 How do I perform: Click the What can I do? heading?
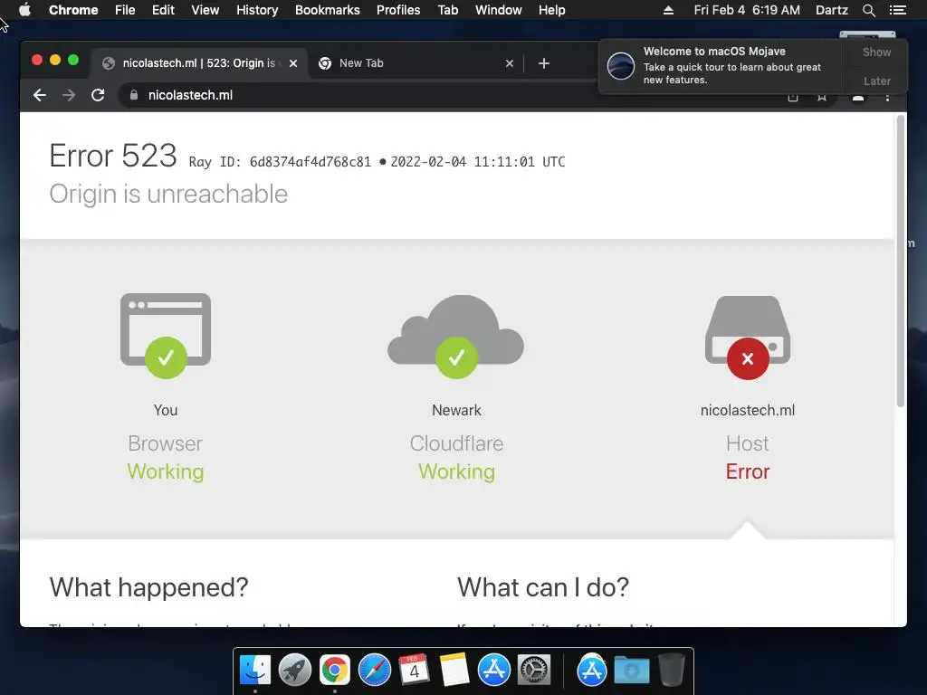pos(543,587)
